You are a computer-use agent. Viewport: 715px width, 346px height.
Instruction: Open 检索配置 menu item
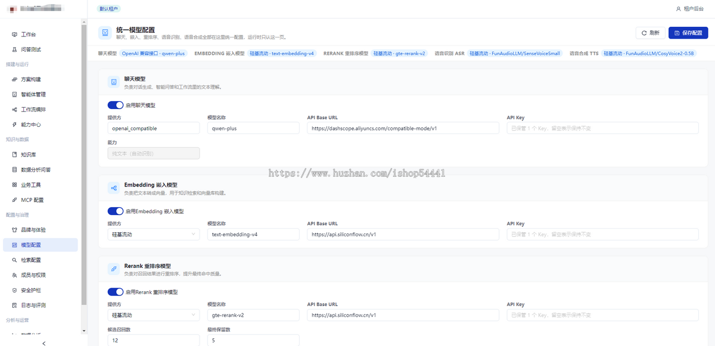point(41,260)
